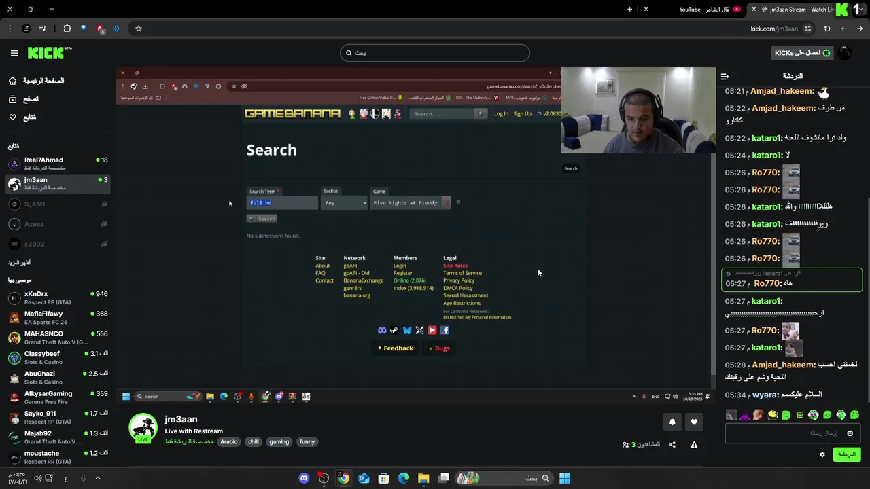Open the emoji picker in chat box

tap(850, 433)
